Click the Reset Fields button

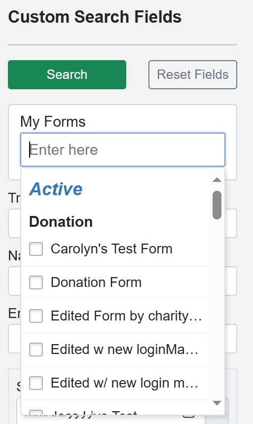click(x=193, y=74)
